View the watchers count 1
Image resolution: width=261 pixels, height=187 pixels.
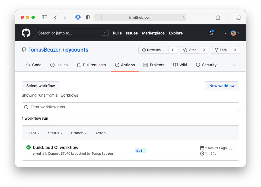pyautogui.click(x=173, y=50)
